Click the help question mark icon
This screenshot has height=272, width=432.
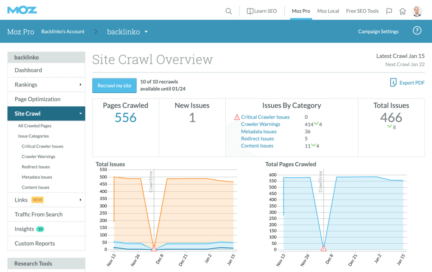pyautogui.click(x=417, y=30)
